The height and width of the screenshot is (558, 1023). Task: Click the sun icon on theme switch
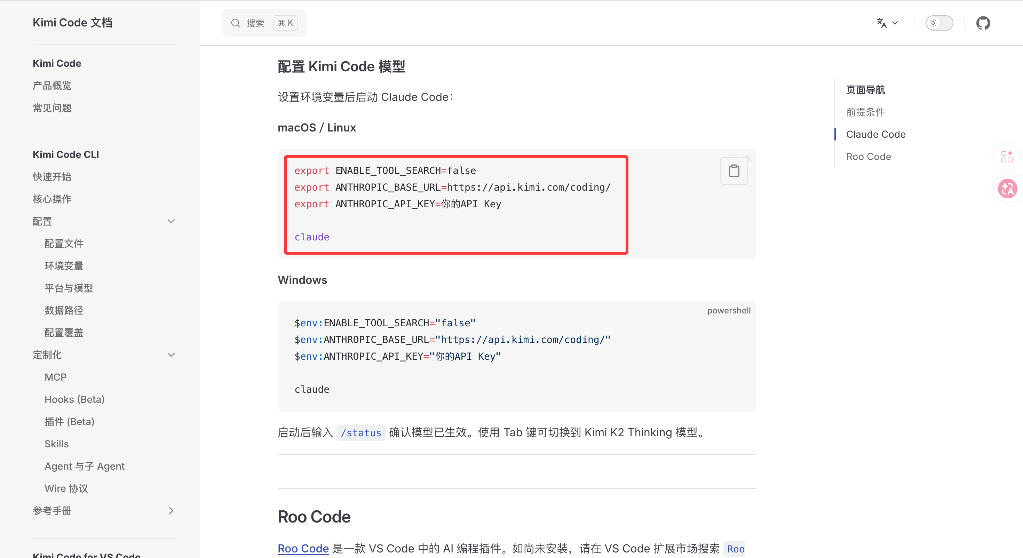(933, 23)
